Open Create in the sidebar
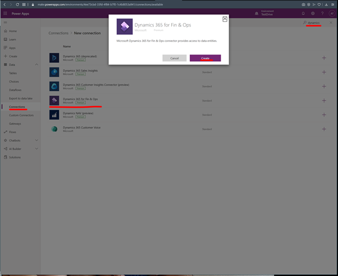This screenshot has height=276, width=338. [x=13, y=56]
